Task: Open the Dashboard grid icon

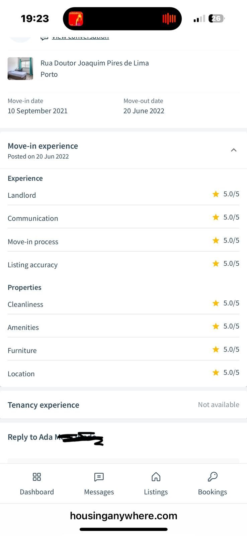Action: [x=37, y=477]
